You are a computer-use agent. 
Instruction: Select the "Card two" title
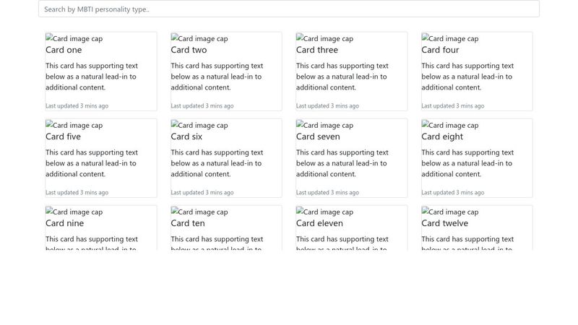coord(189,51)
